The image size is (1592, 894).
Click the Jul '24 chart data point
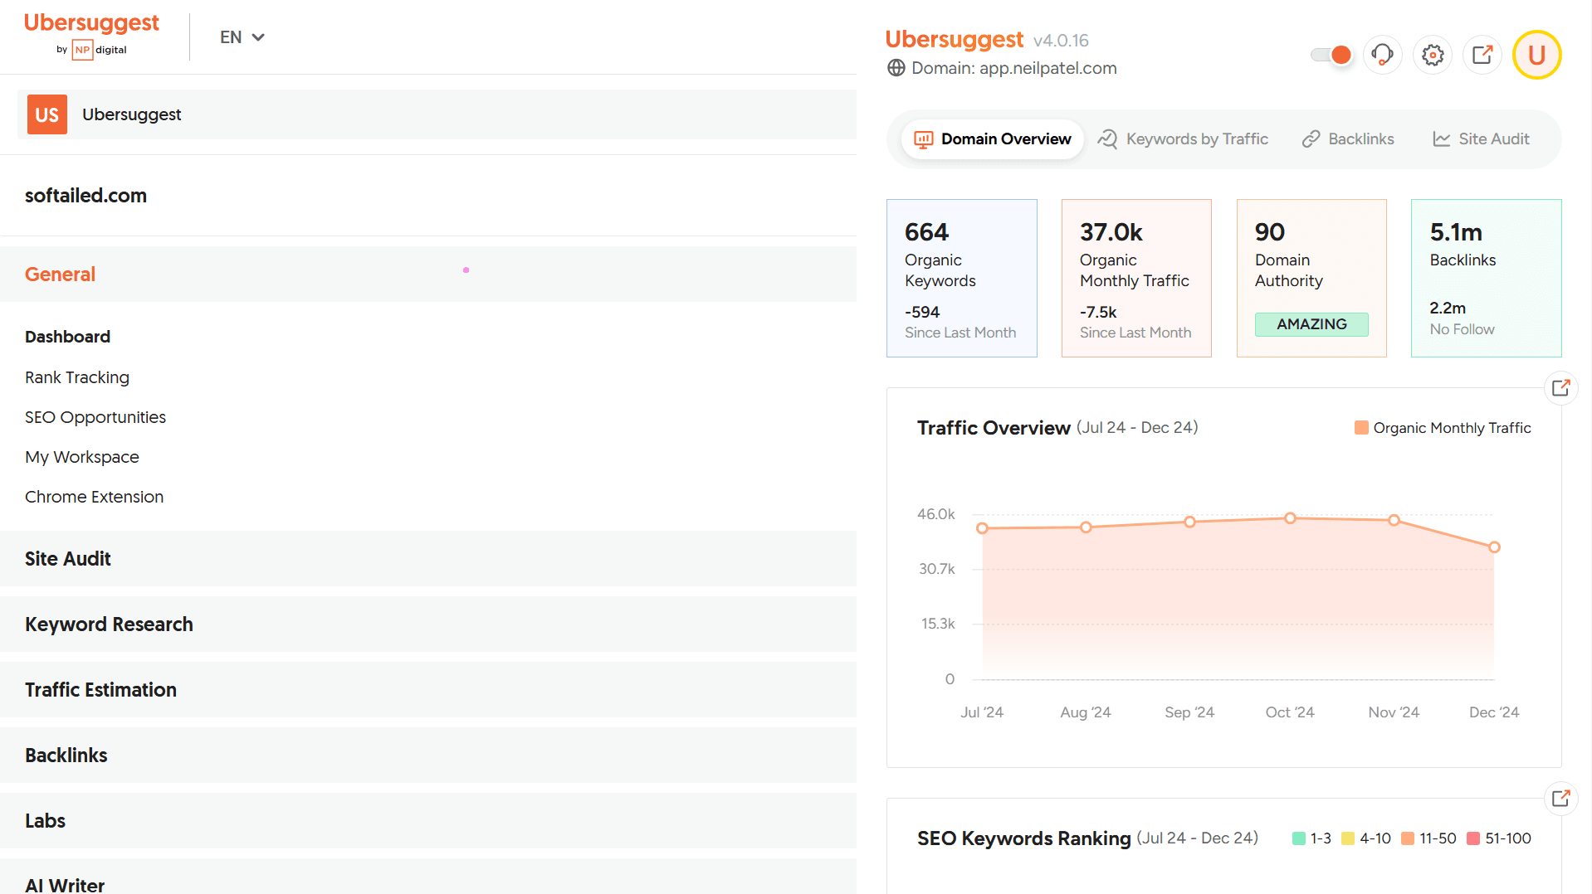tap(982, 528)
